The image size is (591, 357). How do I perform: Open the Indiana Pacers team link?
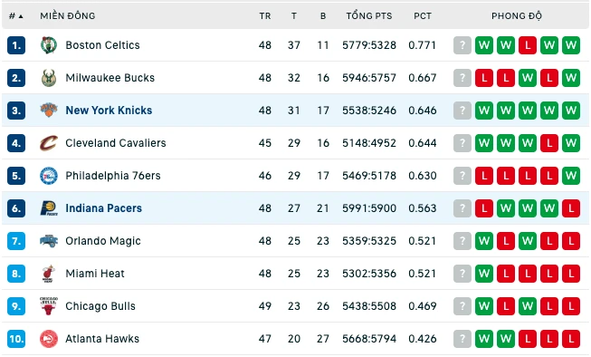[x=104, y=208]
